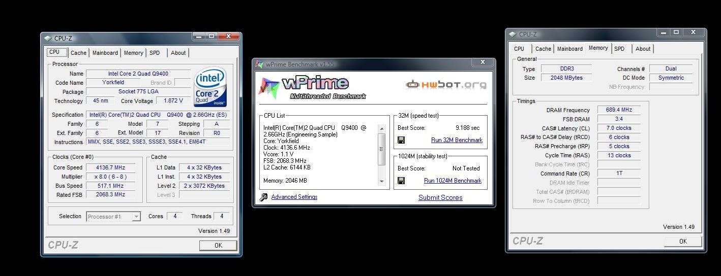This screenshot has height=276, width=721.
Task: Click the Threads value field
Action: (x=221, y=216)
